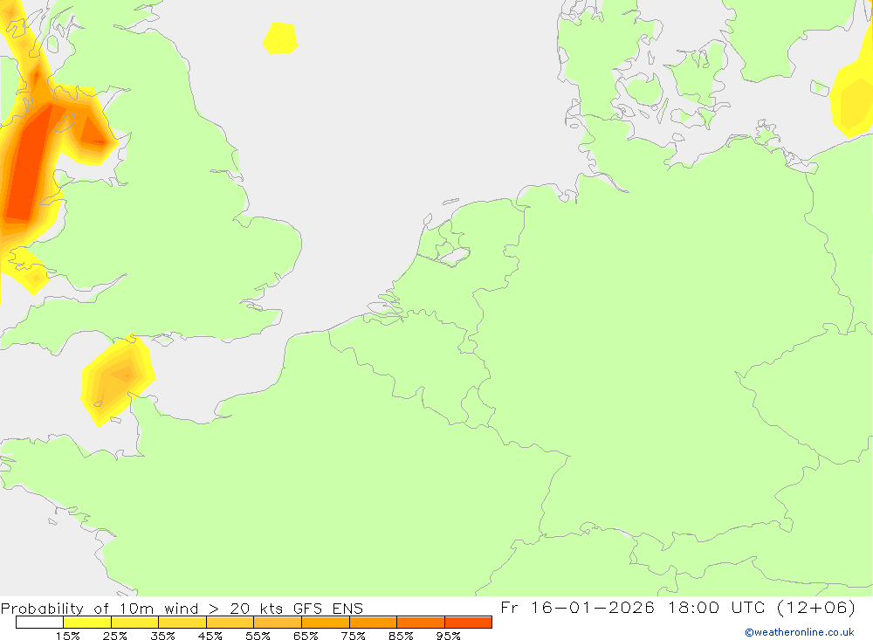This screenshot has height=640, width=873.
Task: Click the white legend swatch below 15%
Action: pyautogui.click(x=39, y=623)
